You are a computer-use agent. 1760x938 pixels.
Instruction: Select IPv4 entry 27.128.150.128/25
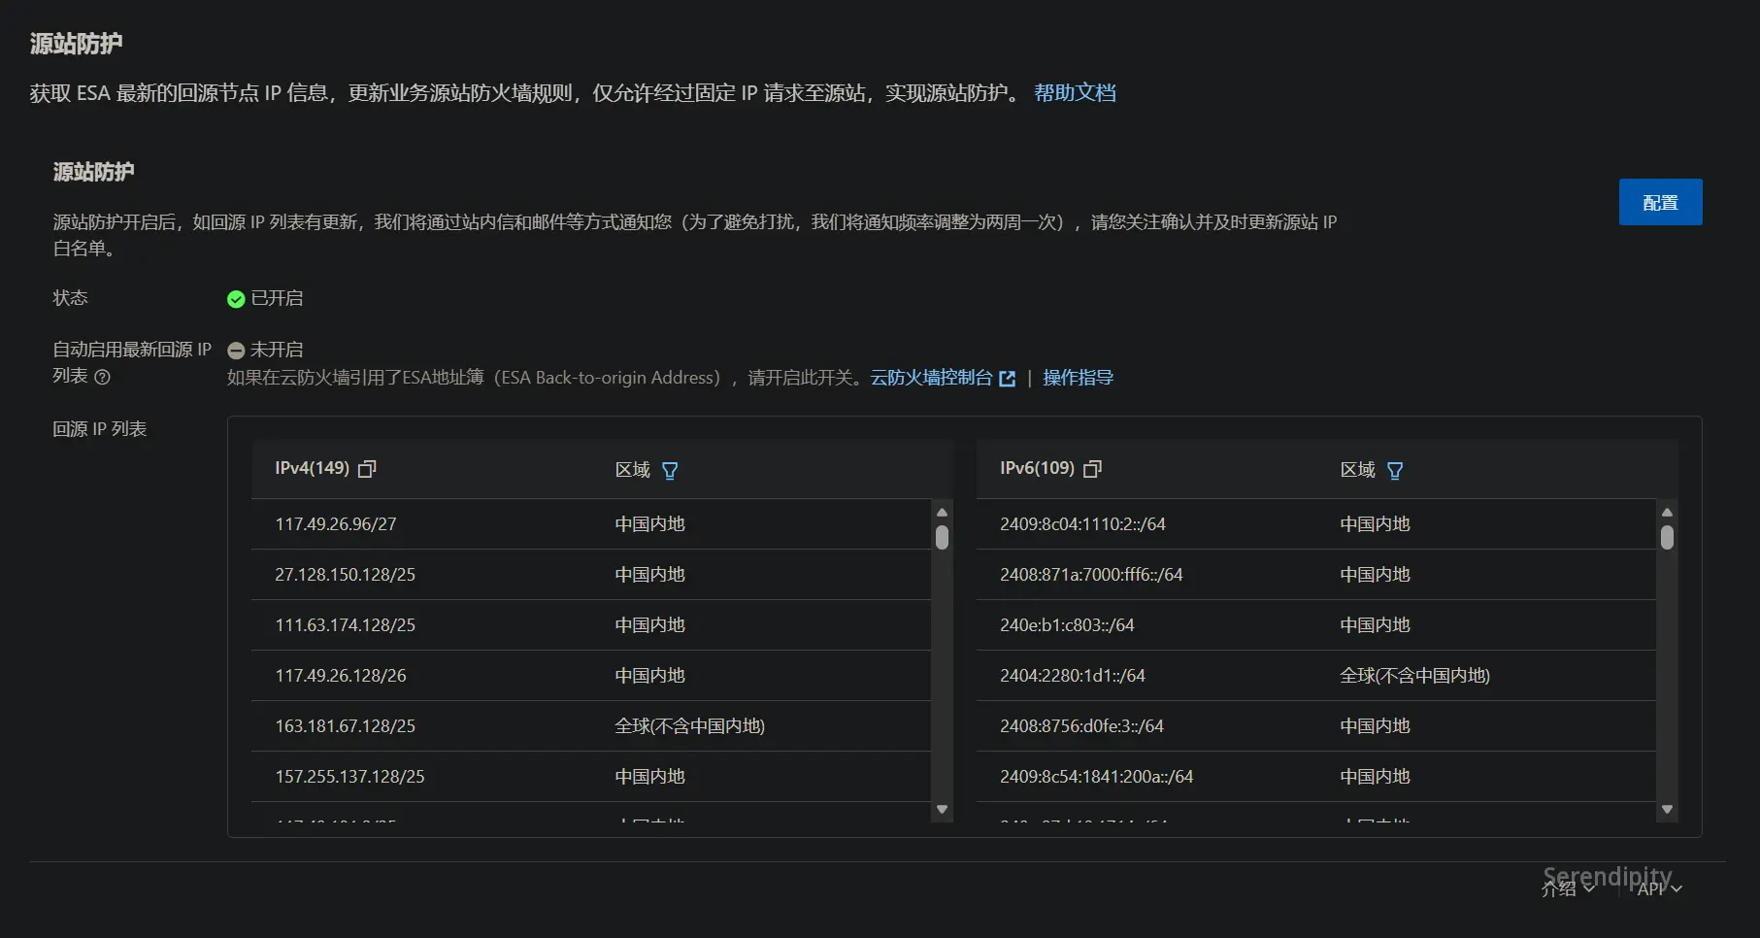point(345,575)
